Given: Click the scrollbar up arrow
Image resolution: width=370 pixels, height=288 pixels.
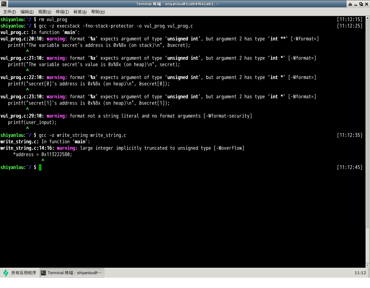Looking at the screenshot, I should [367, 18].
